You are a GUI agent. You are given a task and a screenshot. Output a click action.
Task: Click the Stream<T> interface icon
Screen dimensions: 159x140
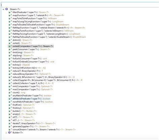[x=7, y=9]
